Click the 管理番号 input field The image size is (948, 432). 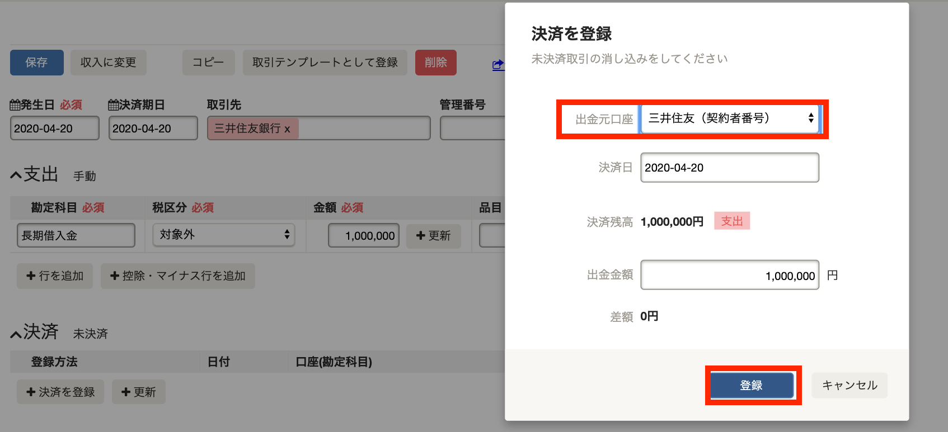point(472,129)
